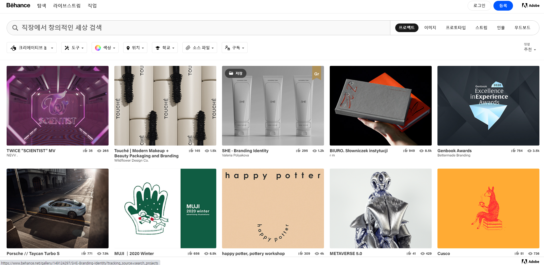544x265 pixels.
Task: Switch to the 인물 people tab
Action: coord(501,28)
